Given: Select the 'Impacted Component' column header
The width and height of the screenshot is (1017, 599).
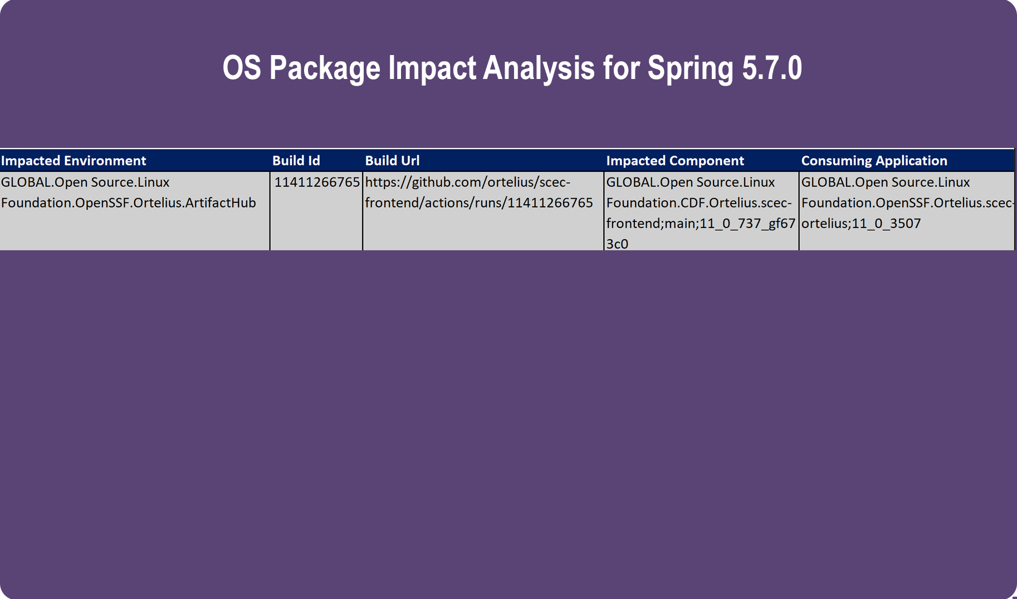Looking at the screenshot, I should point(674,161).
